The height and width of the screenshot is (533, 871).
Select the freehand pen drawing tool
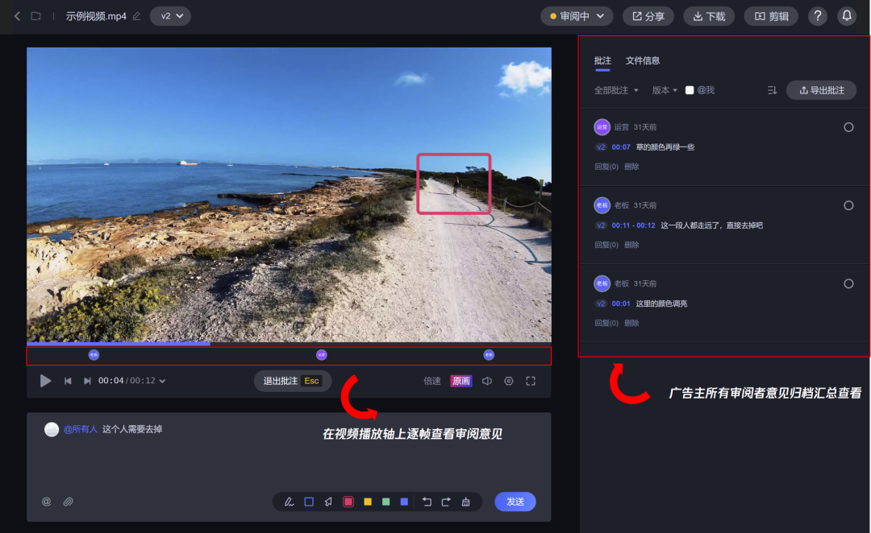point(289,502)
